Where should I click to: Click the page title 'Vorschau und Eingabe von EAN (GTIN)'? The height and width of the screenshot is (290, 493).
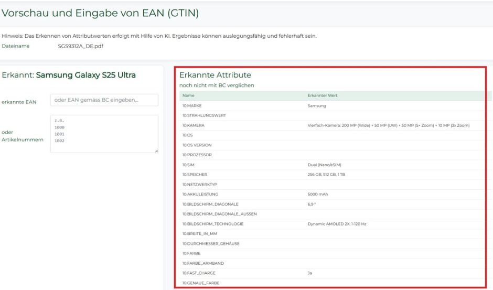point(100,13)
